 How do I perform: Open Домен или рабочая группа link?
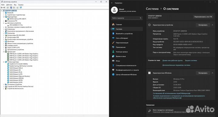(x=172, y=60)
